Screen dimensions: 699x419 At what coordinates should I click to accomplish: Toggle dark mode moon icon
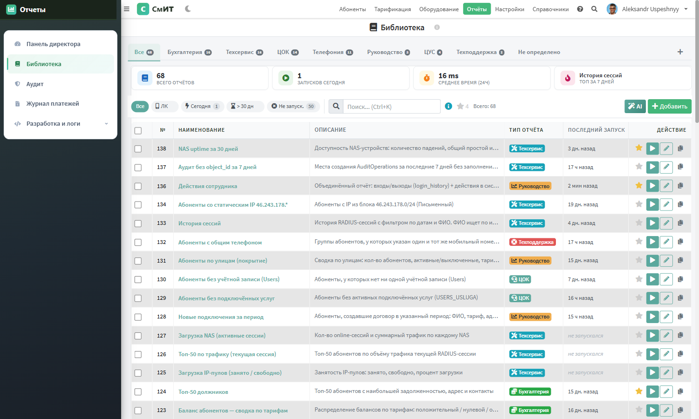point(188,9)
